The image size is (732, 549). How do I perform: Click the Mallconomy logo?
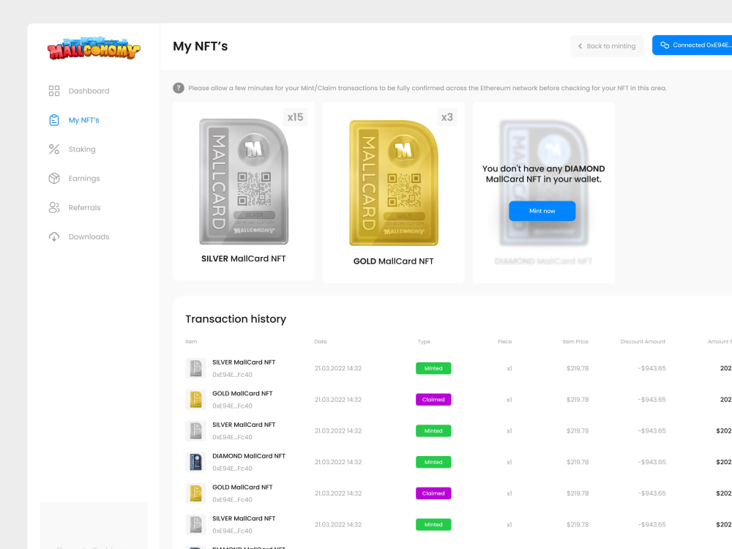pos(94,48)
